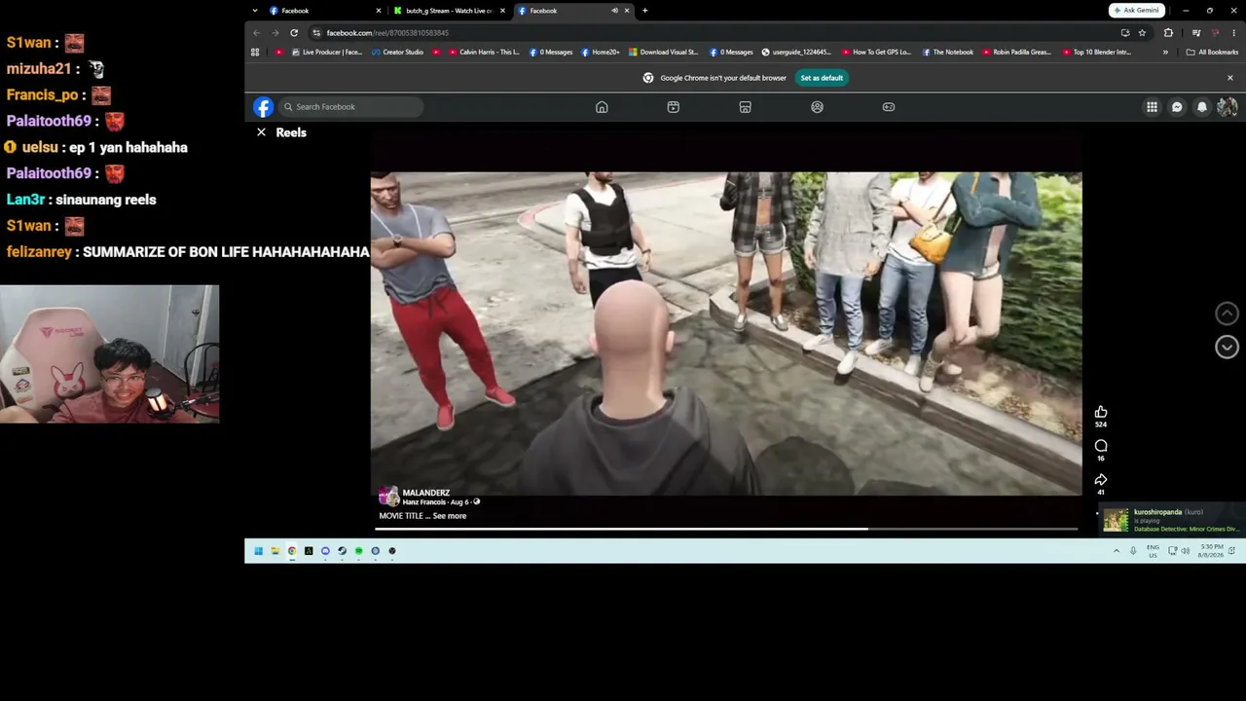This screenshot has width=1246, height=701.
Task: Open the All Bookmarks folder
Action: pyautogui.click(x=1212, y=53)
